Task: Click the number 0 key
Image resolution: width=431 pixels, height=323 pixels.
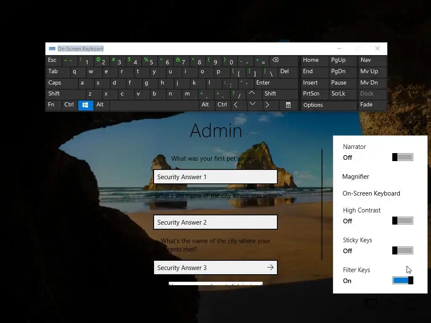Action: [x=230, y=61]
